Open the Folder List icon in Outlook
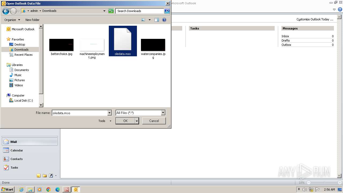Viewport: 343px width, 193px height. [x=45, y=176]
